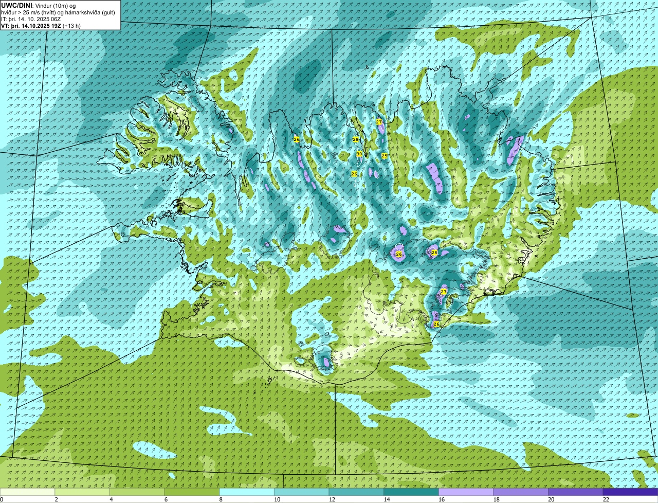Click the legend scale label '14'
This screenshot has width=658, height=503.
(387, 499)
